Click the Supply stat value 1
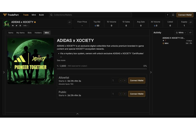Screen dimensions: 196x130 pyautogui.click(x=184, y=26)
